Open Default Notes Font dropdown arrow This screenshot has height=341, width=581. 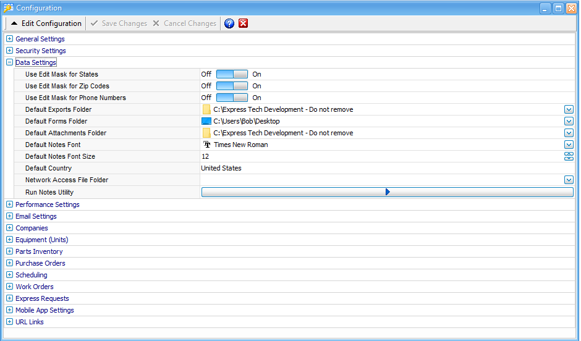(x=569, y=145)
